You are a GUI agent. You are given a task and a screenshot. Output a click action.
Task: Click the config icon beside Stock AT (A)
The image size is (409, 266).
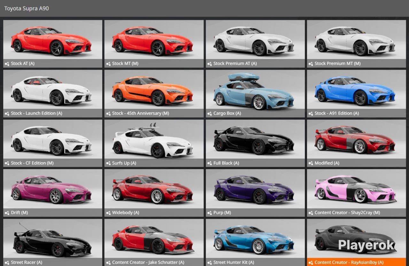pos(7,64)
